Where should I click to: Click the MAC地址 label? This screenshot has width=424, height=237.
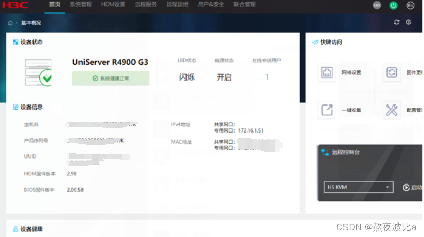181,142
